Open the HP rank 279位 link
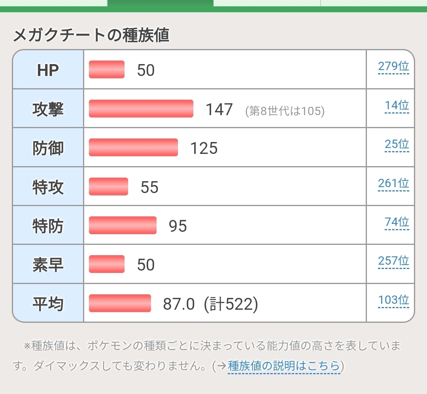 pos(393,66)
